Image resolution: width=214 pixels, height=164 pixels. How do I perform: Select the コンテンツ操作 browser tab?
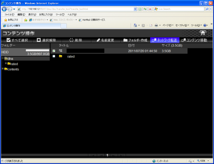(32, 26)
